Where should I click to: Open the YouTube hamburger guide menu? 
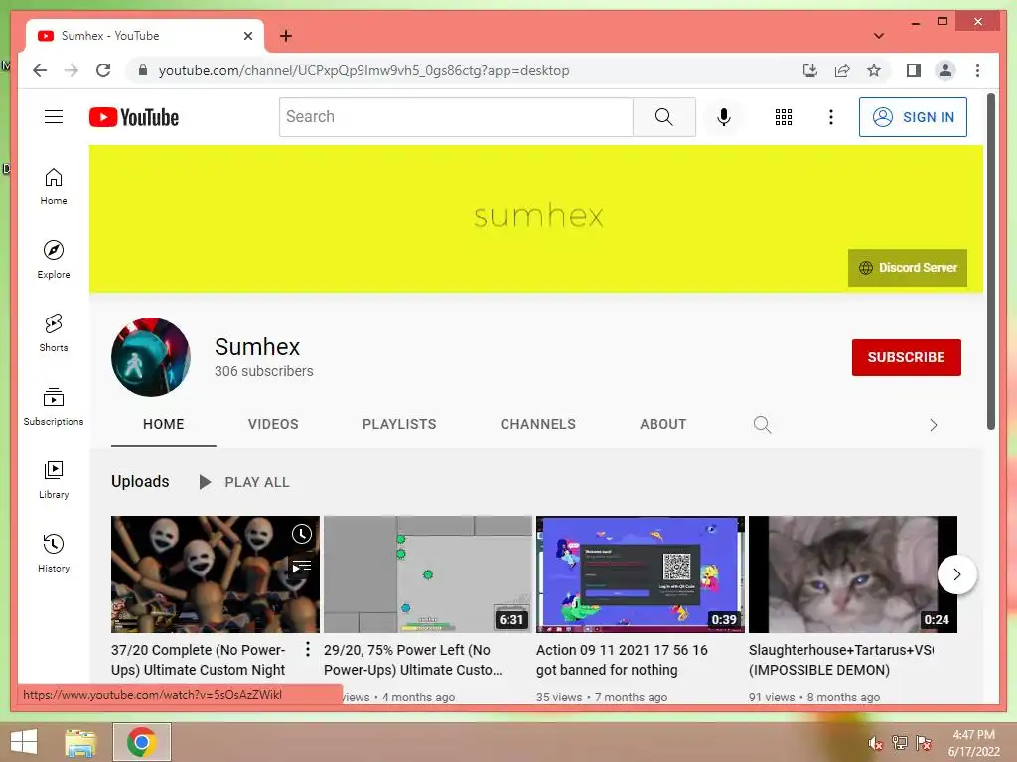tap(54, 117)
